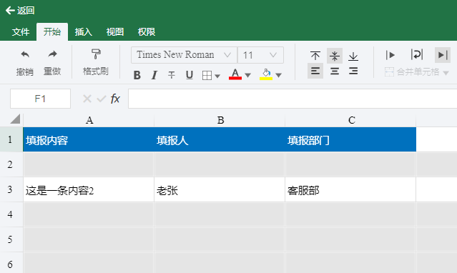Select the text overflow icon
Image resolution: width=457 pixels, height=273 pixels.
pos(390,55)
